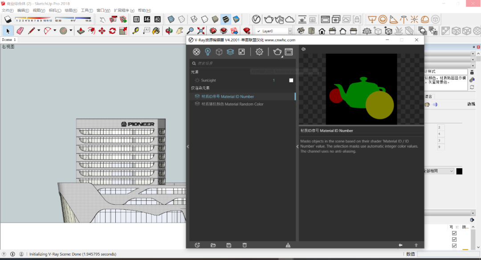
Task: Open V-Ray Settings gear
Action: click(x=259, y=52)
